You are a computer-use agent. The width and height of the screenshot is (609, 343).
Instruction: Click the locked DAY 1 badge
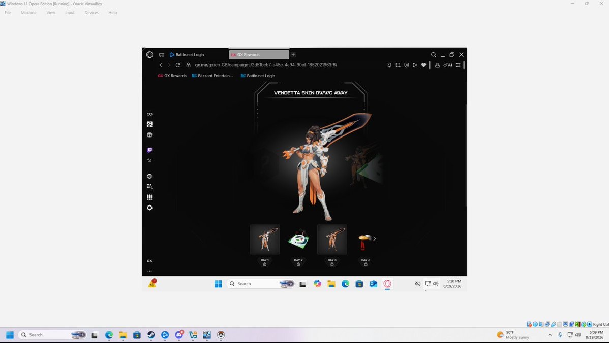(264, 262)
